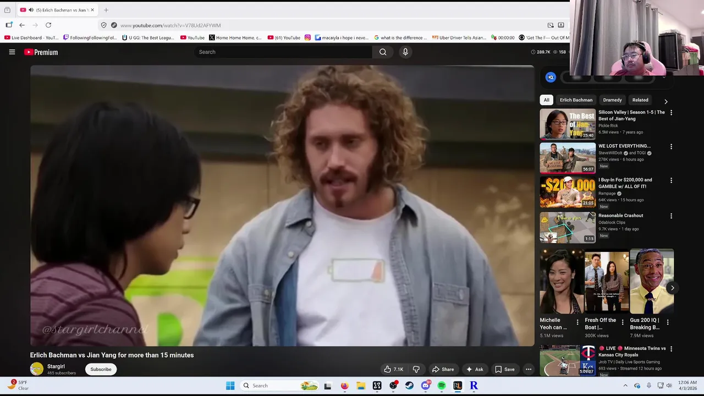Open options for WE LOST EVERYTHING video
Screen dimensions: 704x396
(671, 147)
